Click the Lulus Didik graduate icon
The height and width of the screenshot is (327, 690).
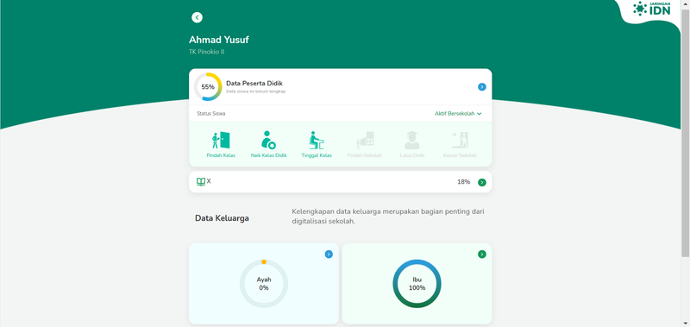[x=412, y=140]
